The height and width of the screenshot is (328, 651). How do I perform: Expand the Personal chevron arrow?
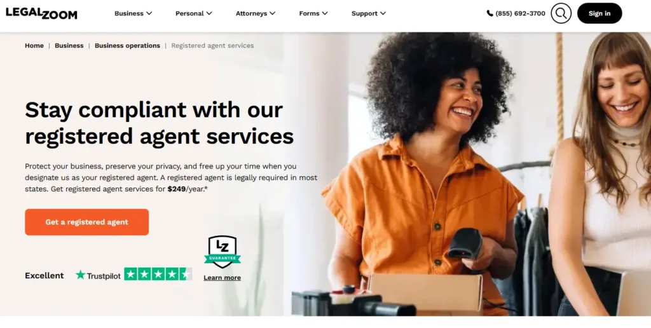(x=209, y=13)
